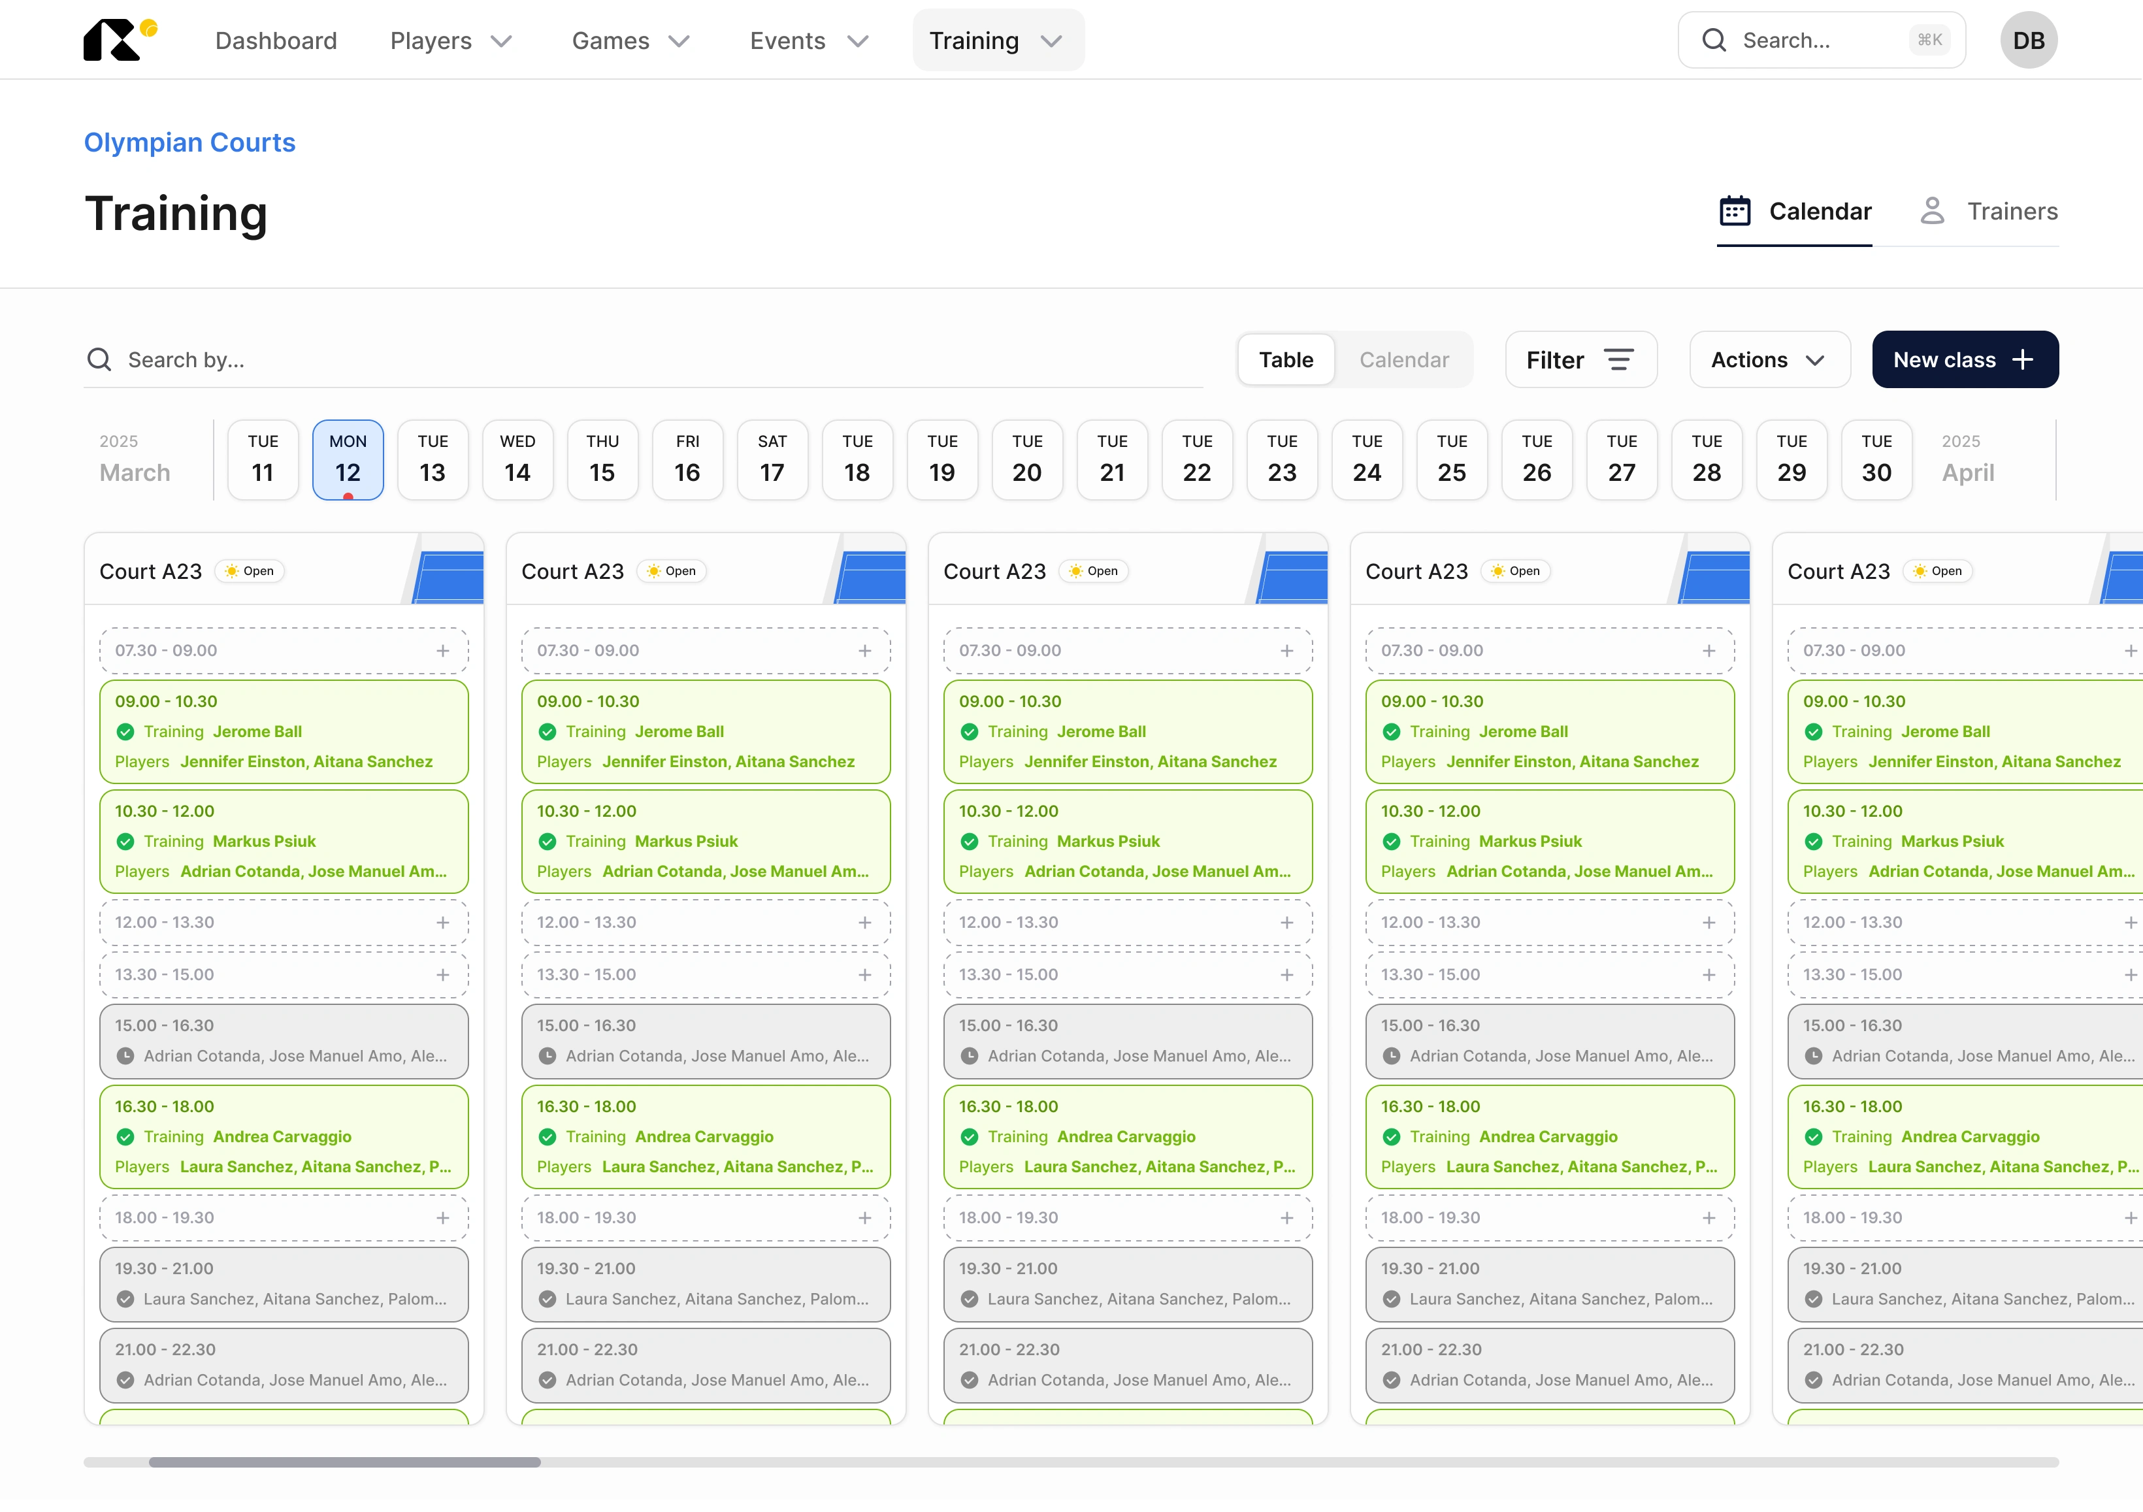Click plus icon on first court's 07.30 - 09.00 slot
Viewport: 2143px width, 1512px height.
pyautogui.click(x=442, y=651)
